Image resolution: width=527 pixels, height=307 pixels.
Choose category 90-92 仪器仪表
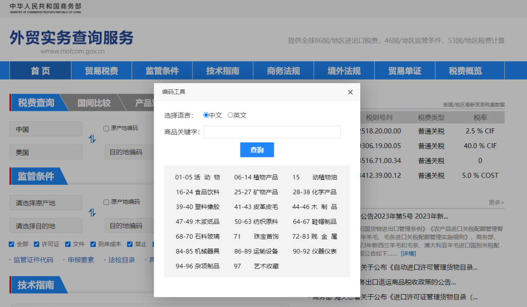click(x=314, y=252)
